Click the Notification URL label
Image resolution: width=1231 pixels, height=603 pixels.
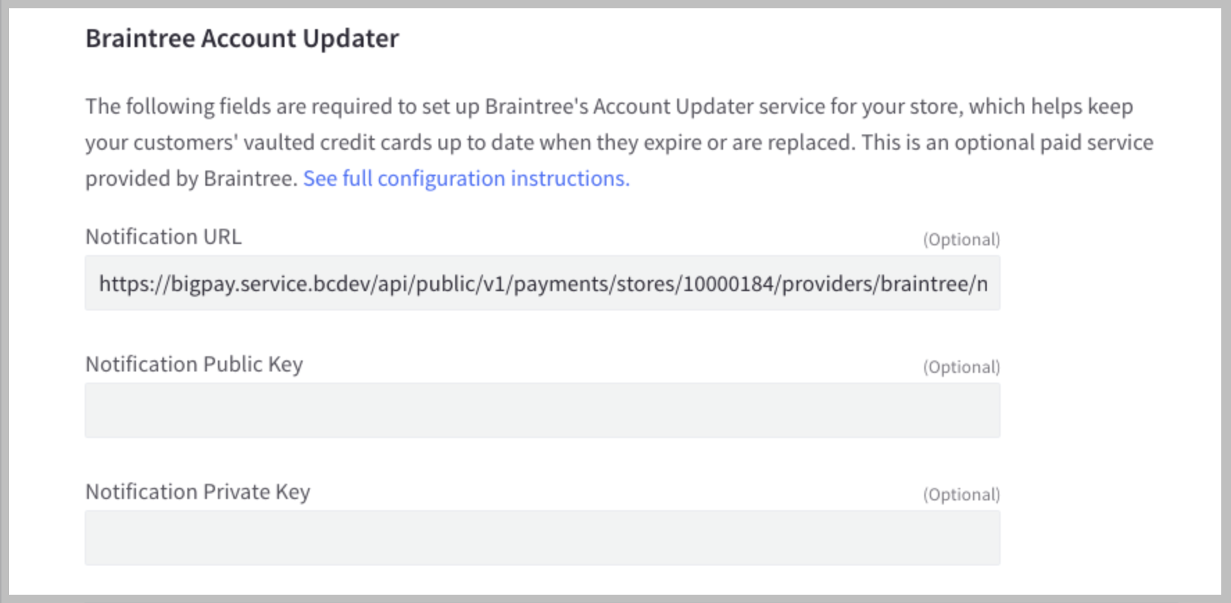coord(163,236)
